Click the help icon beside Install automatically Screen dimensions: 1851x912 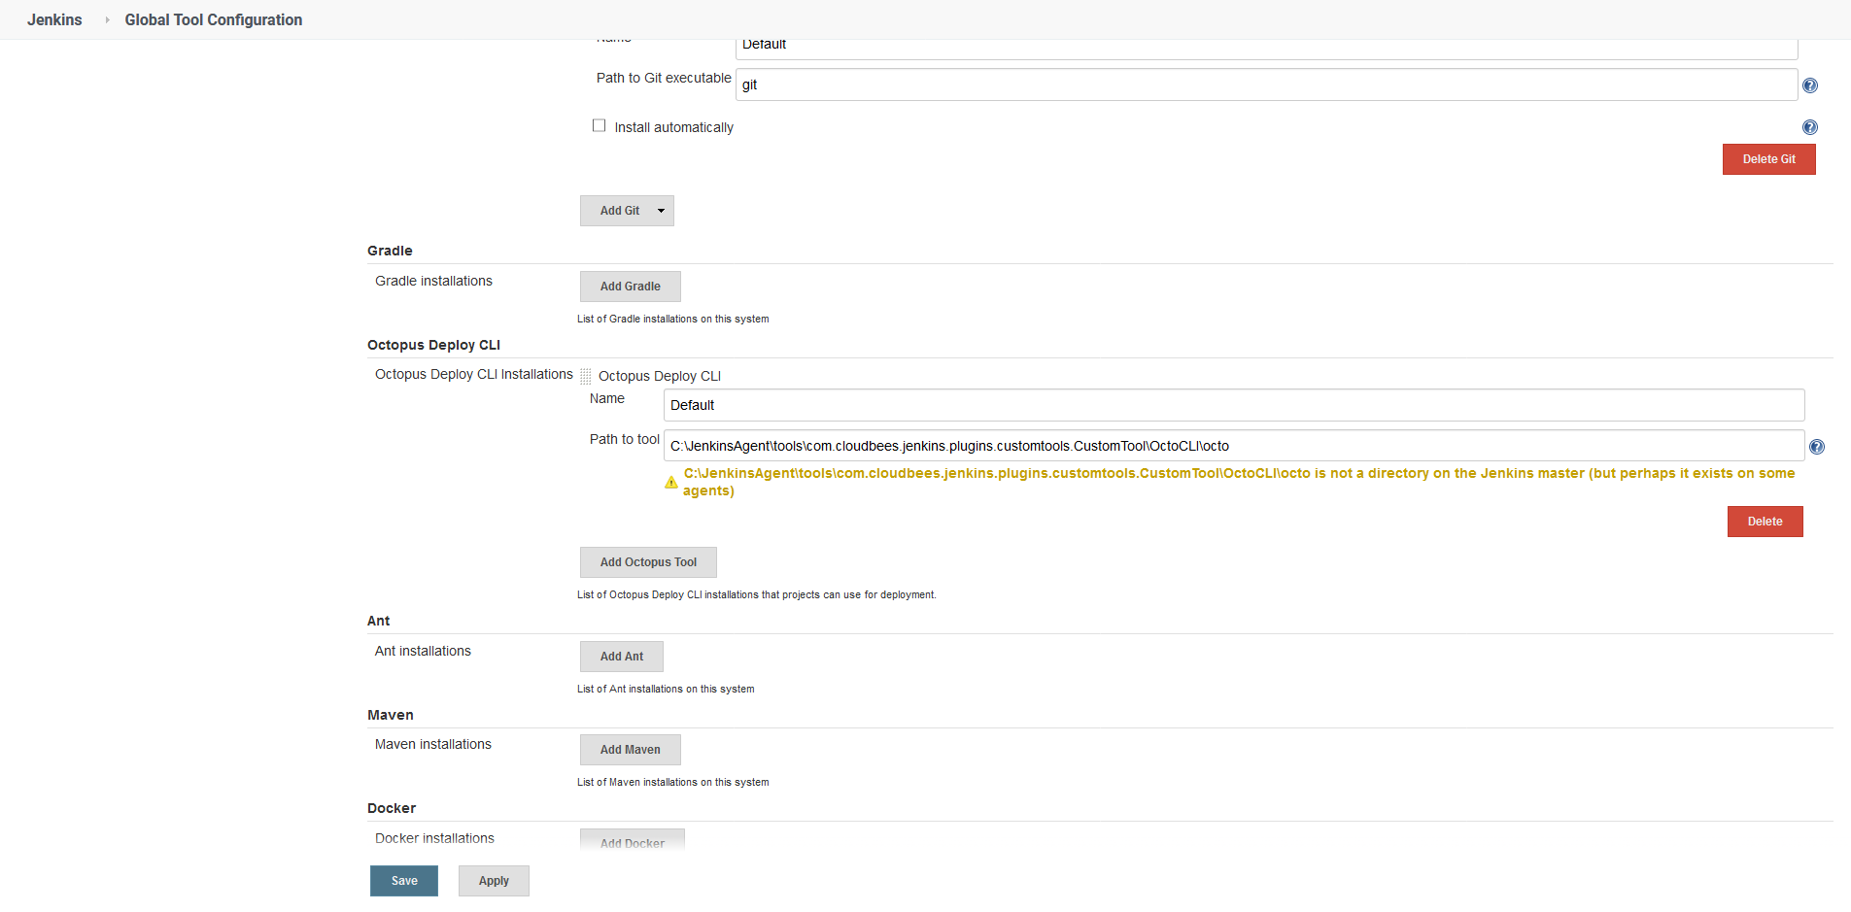[x=1809, y=127]
